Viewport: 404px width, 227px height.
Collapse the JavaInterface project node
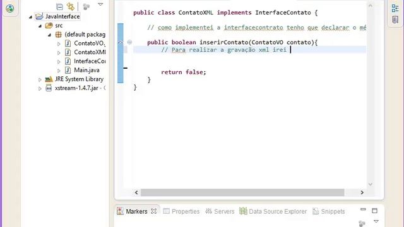point(30,17)
